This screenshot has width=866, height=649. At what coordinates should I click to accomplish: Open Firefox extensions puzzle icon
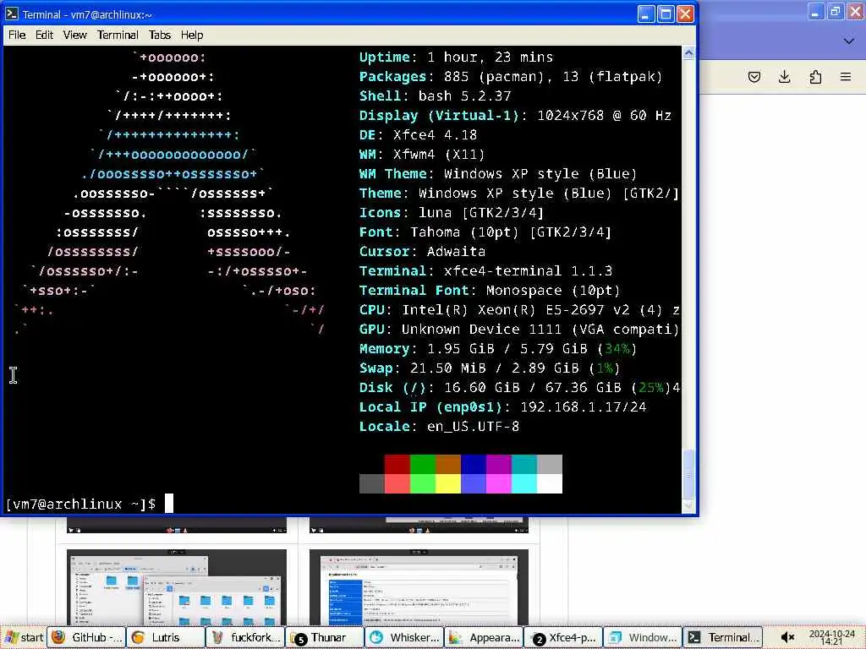pyautogui.click(x=815, y=77)
